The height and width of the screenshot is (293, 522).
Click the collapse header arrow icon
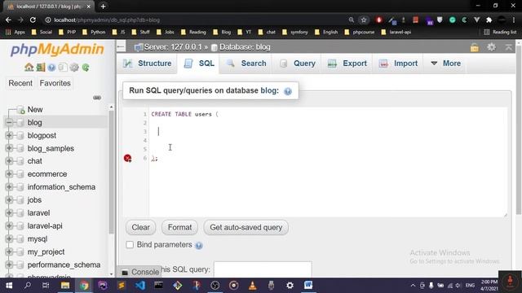point(508,47)
